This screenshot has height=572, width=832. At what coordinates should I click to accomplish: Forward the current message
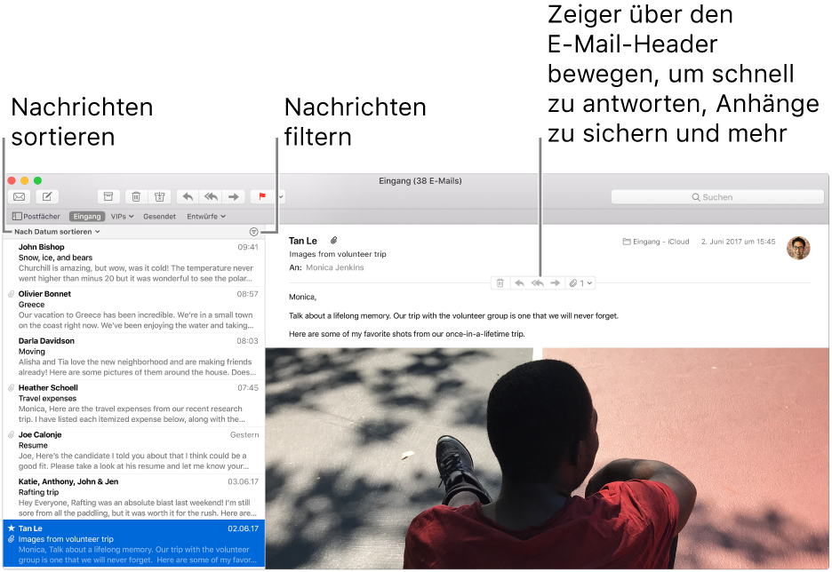click(234, 196)
